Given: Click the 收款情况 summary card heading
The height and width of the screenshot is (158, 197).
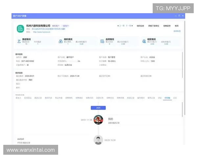Looking at the screenshot, I should (151, 39).
